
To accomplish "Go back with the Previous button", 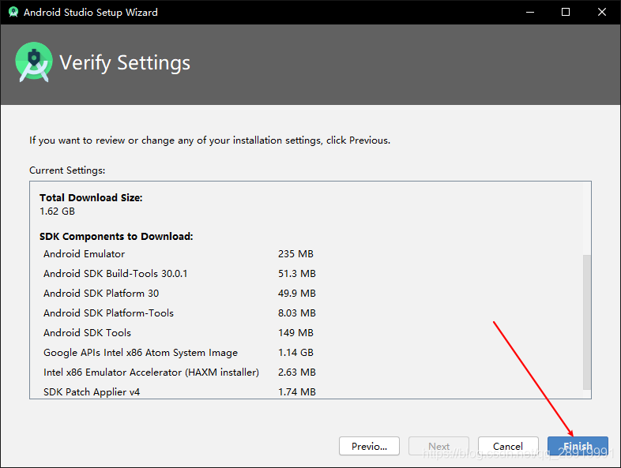I will pyautogui.click(x=369, y=446).
